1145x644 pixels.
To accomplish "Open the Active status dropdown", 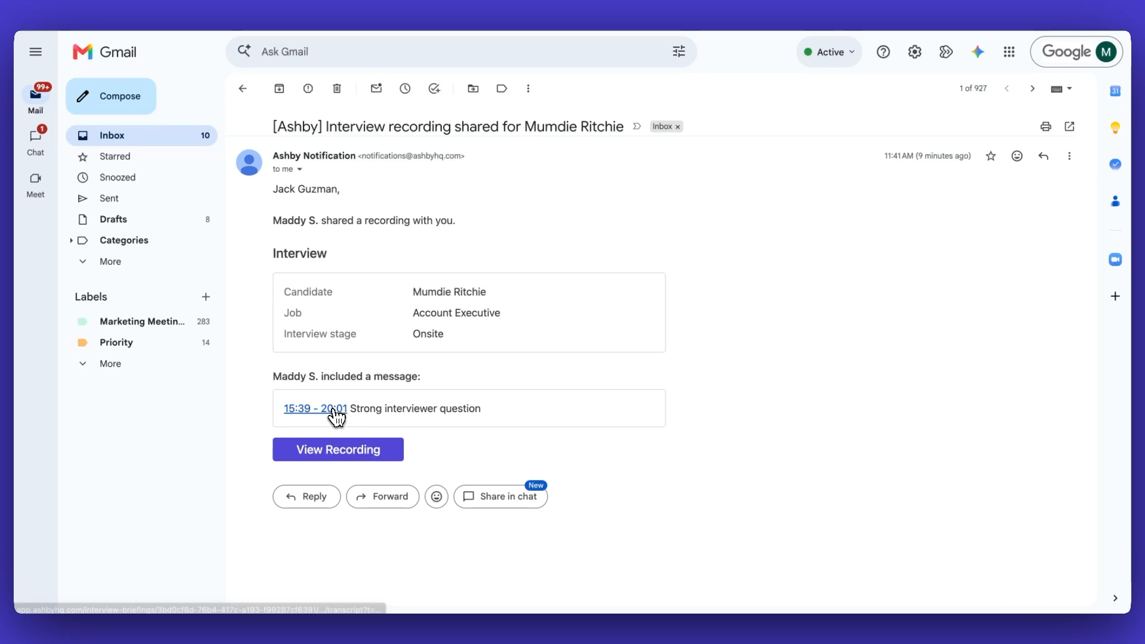I will (x=829, y=52).
